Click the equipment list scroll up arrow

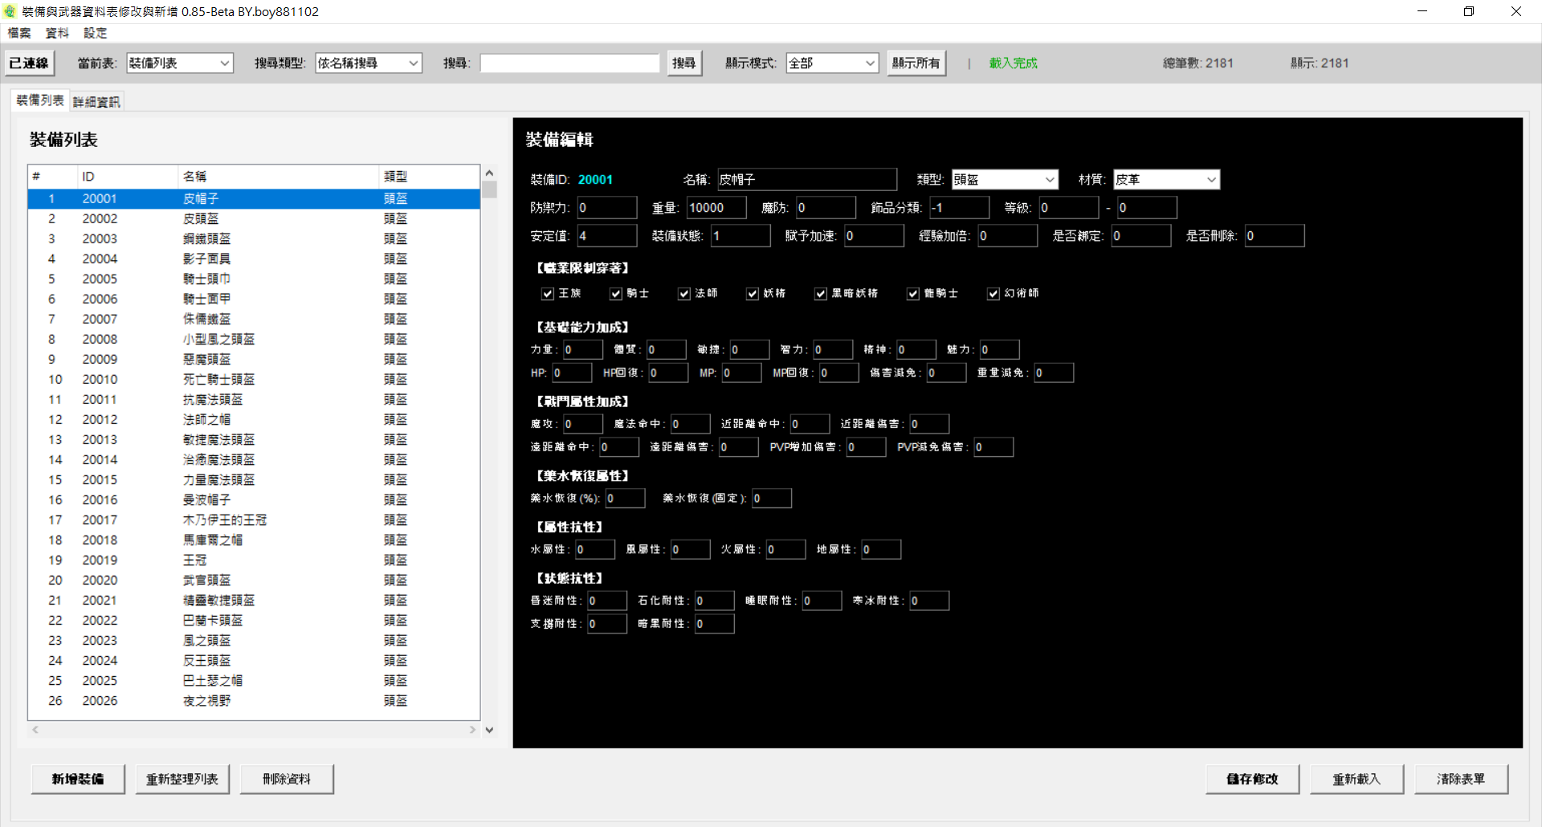489,173
